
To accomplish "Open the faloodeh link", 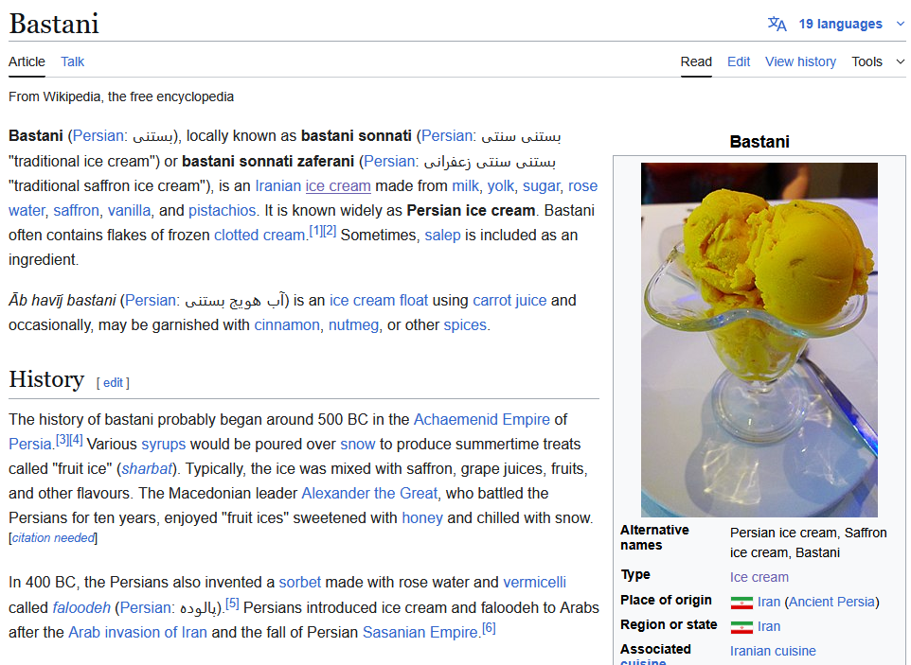I will (81, 607).
